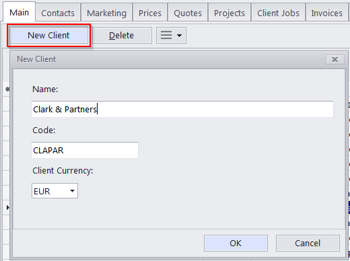Open the Client Jobs tab
The width and height of the screenshot is (350, 261).
[x=278, y=13]
